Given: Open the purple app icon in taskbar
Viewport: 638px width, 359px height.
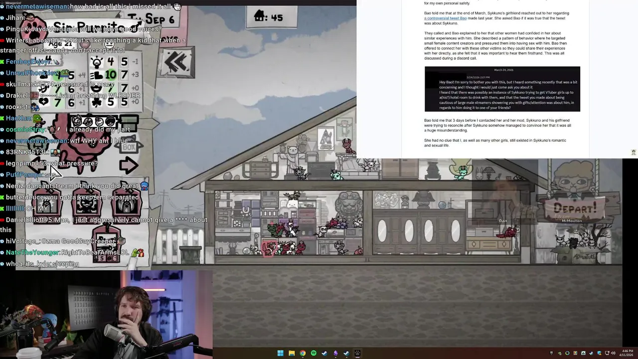Looking at the screenshot, I should click(x=335, y=353).
